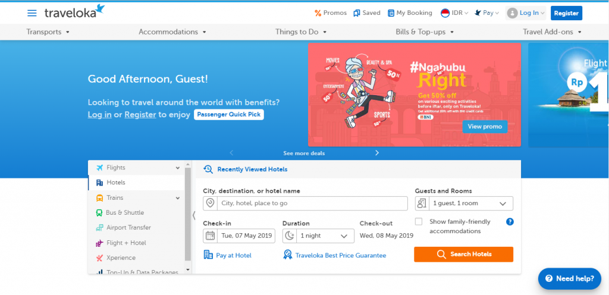Click the Traveloka logo
The height and width of the screenshot is (295, 609).
74,12
